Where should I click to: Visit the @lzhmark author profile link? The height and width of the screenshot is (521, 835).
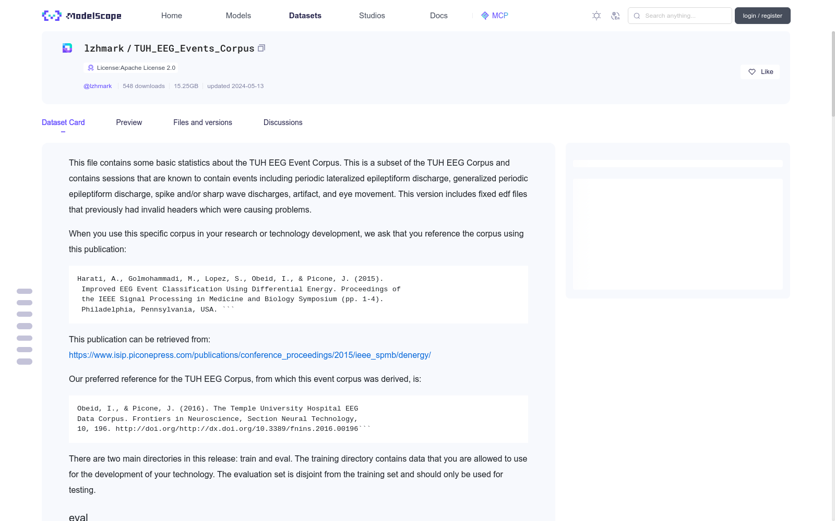(98, 86)
